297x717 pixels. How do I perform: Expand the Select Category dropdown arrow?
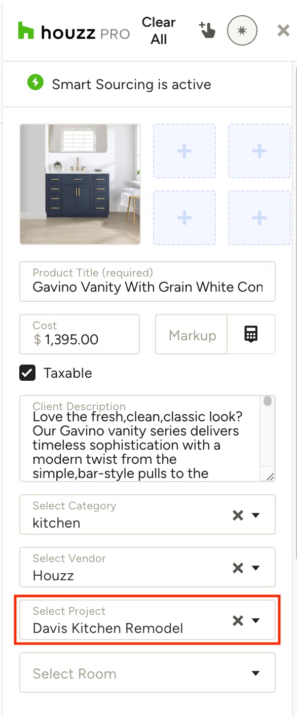coord(256,515)
